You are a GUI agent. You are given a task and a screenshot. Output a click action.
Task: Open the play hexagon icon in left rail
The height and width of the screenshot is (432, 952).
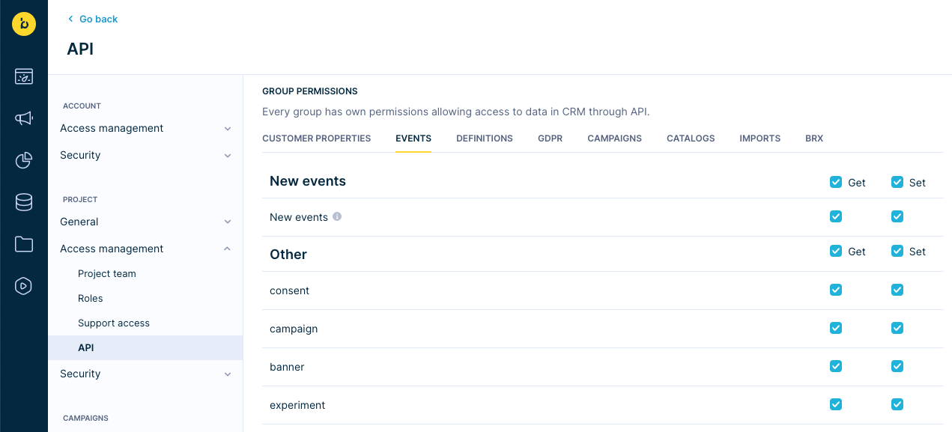click(24, 286)
